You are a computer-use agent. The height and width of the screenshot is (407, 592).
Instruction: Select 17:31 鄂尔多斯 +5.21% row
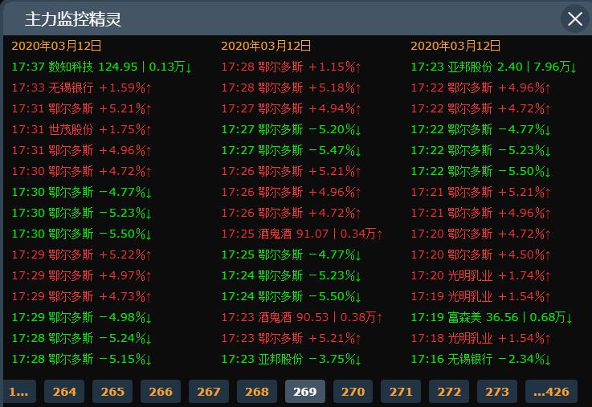click(x=82, y=108)
